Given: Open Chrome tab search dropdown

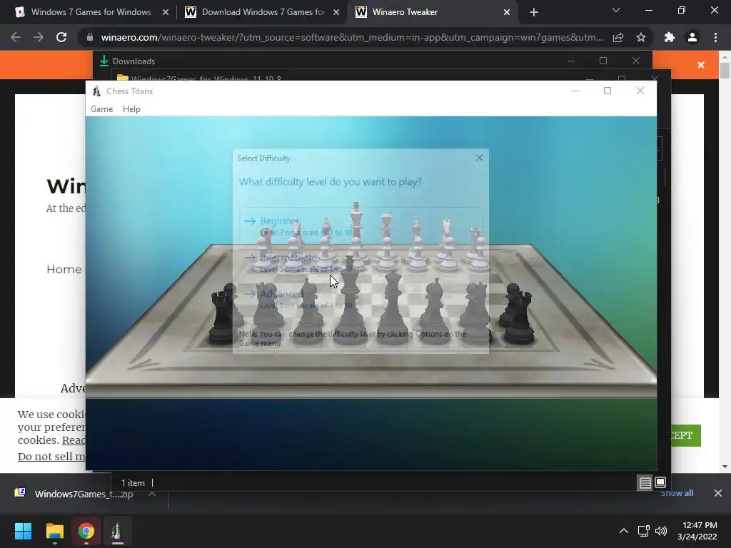Looking at the screenshot, I should tap(616, 10).
